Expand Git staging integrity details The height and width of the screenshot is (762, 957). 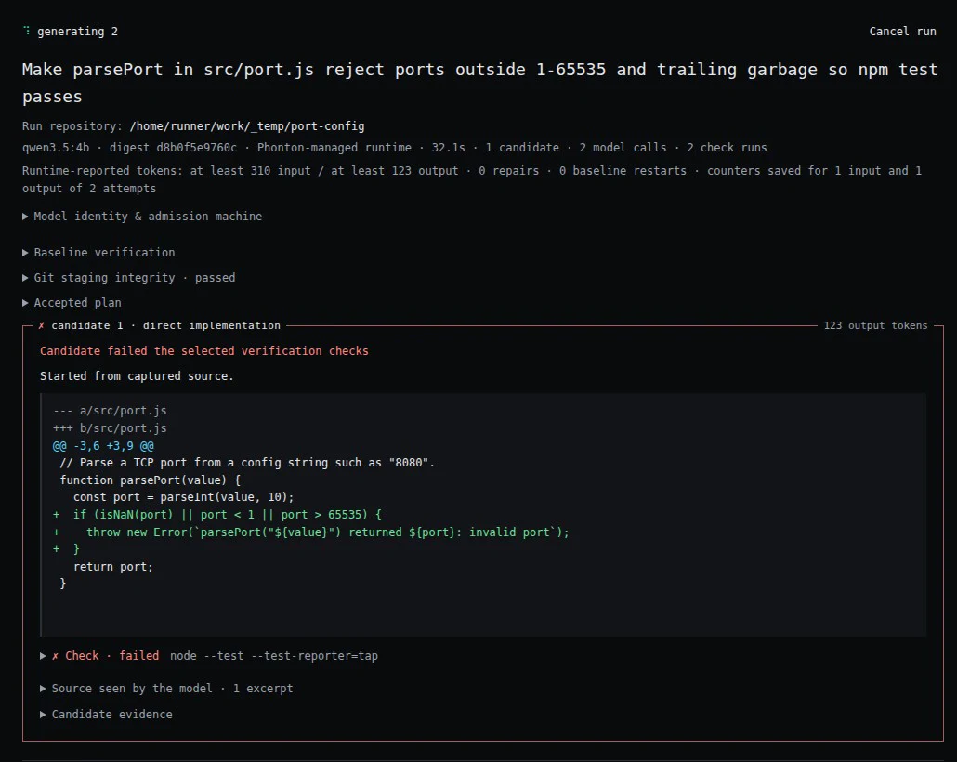tap(129, 277)
